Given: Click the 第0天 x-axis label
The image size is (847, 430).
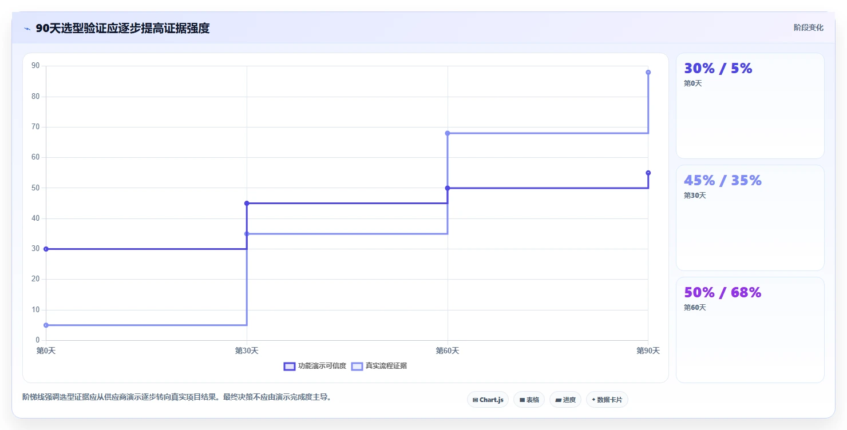Looking at the screenshot, I should pos(46,351).
